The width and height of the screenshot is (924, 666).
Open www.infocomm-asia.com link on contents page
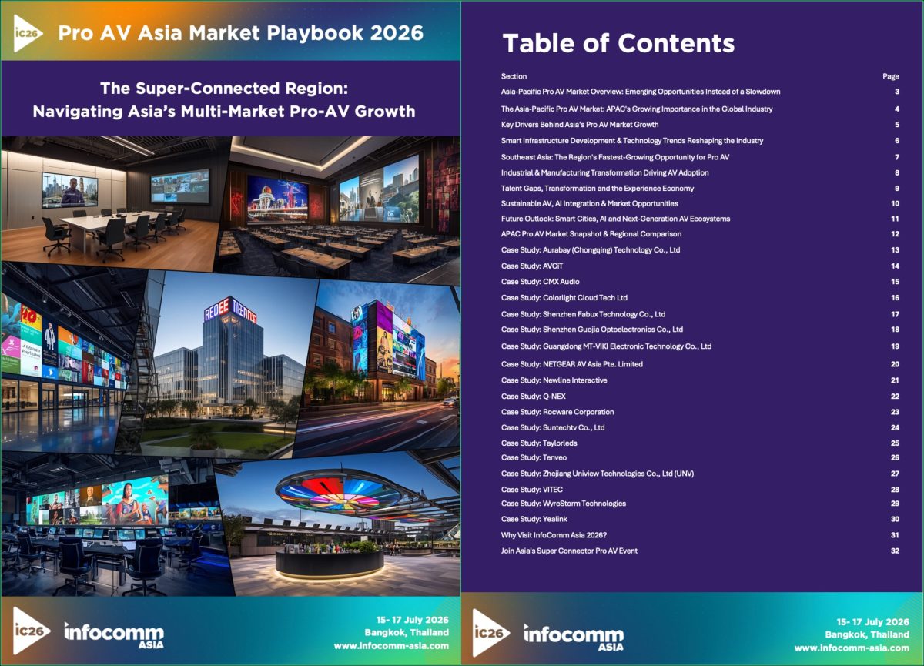pyautogui.click(x=852, y=648)
